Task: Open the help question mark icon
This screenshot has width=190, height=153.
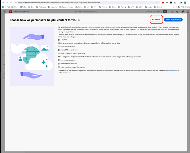Action: point(177,12)
